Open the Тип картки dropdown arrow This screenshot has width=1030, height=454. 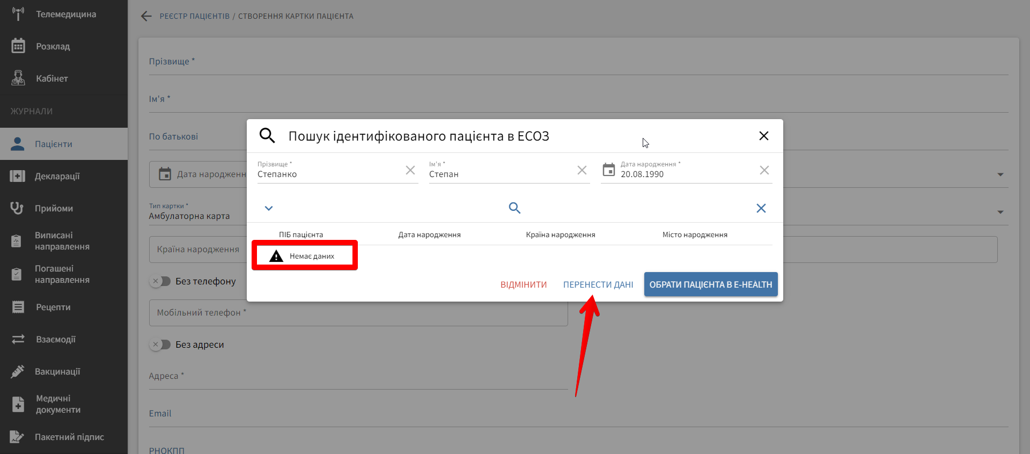tap(1000, 212)
